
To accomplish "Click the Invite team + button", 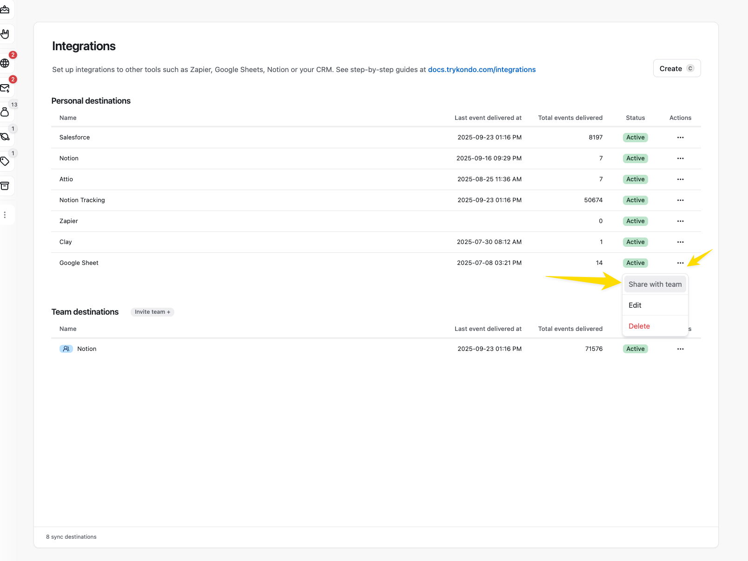I will [x=152, y=312].
